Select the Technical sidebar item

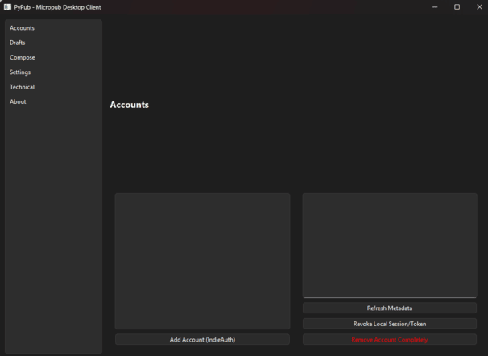pyautogui.click(x=23, y=87)
